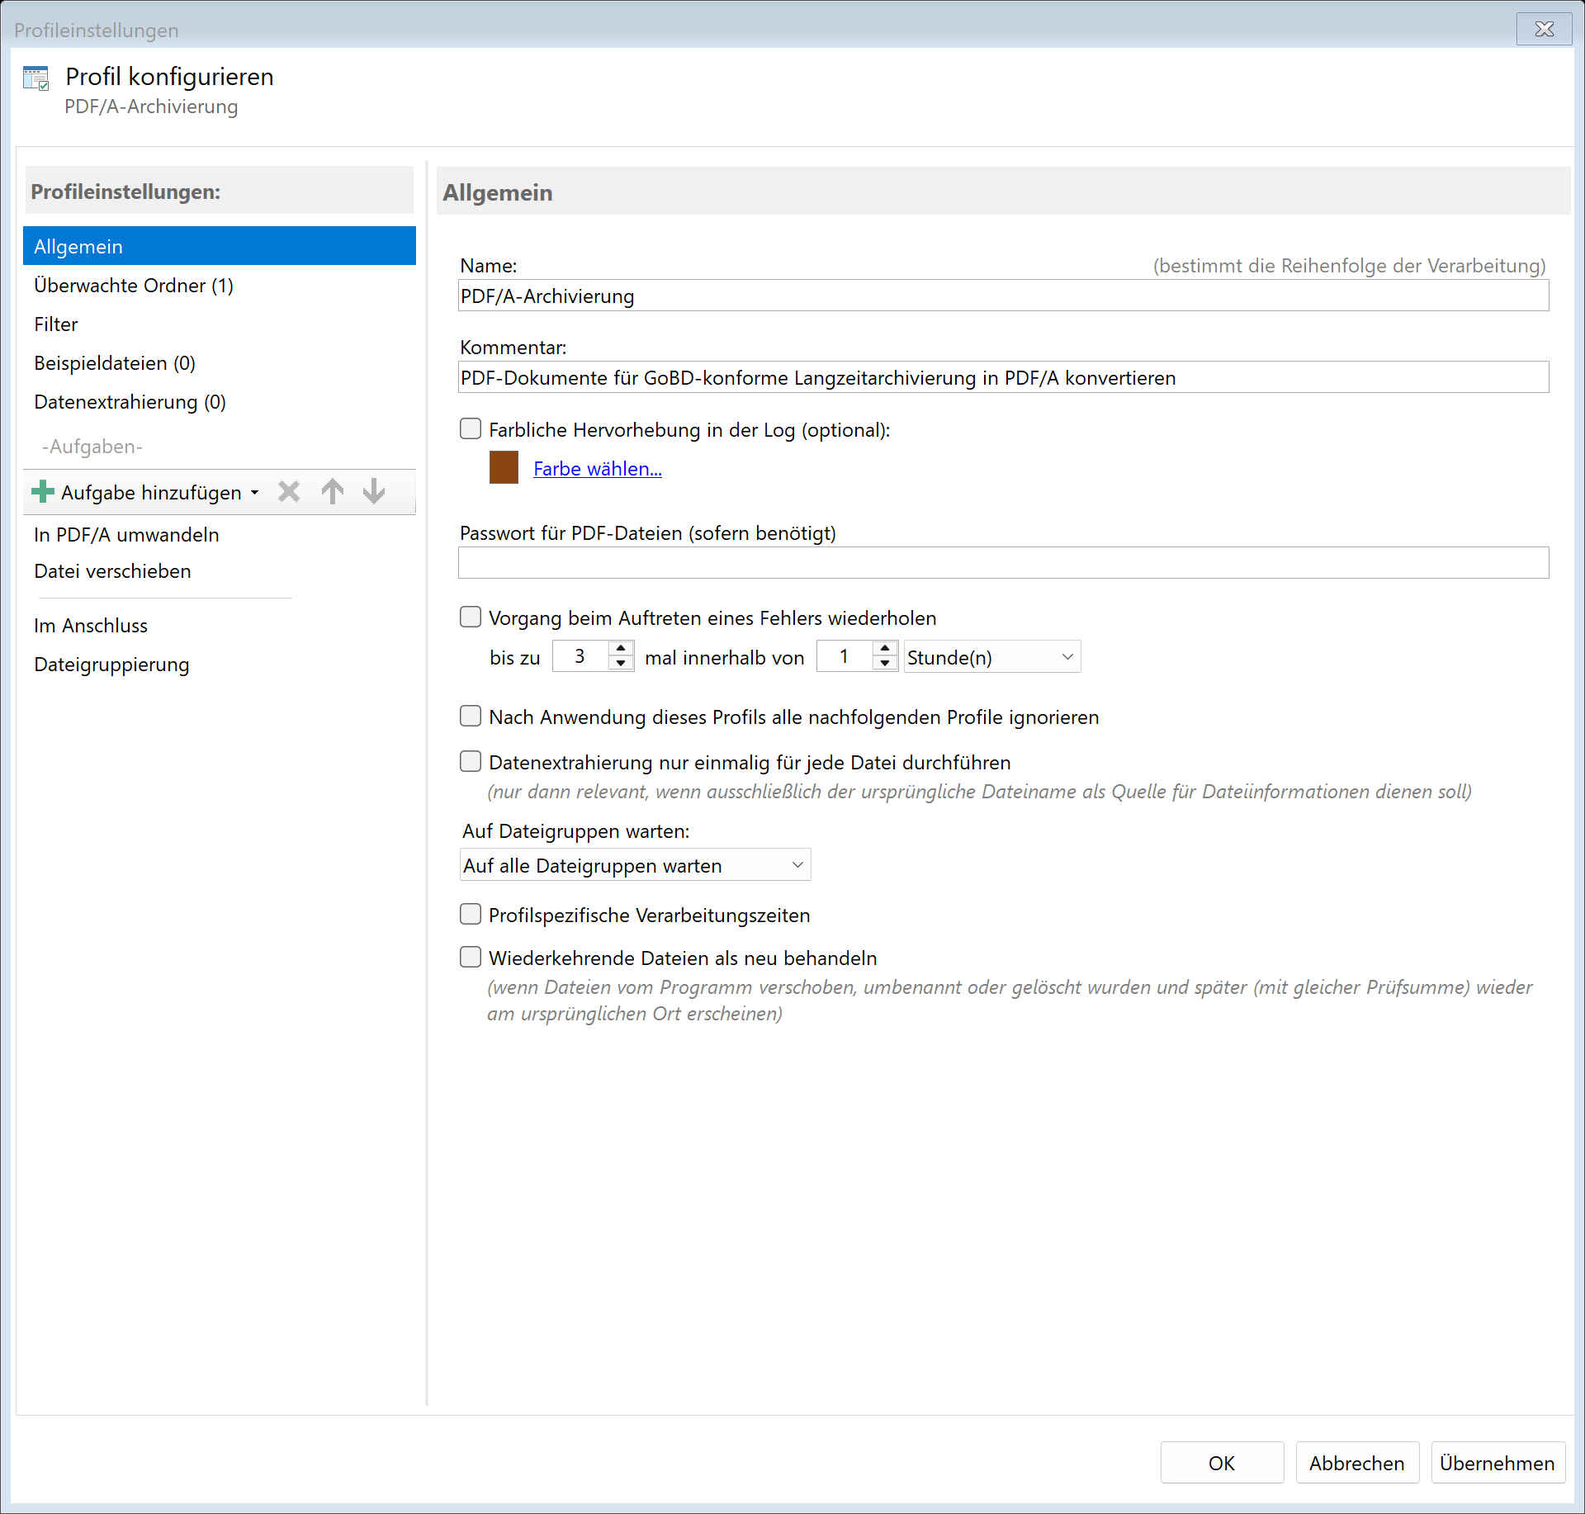The width and height of the screenshot is (1585, 1514).
Task: Open the 'Auf Dateigruppen warten' dropdown
Action: tap(796, 864)
